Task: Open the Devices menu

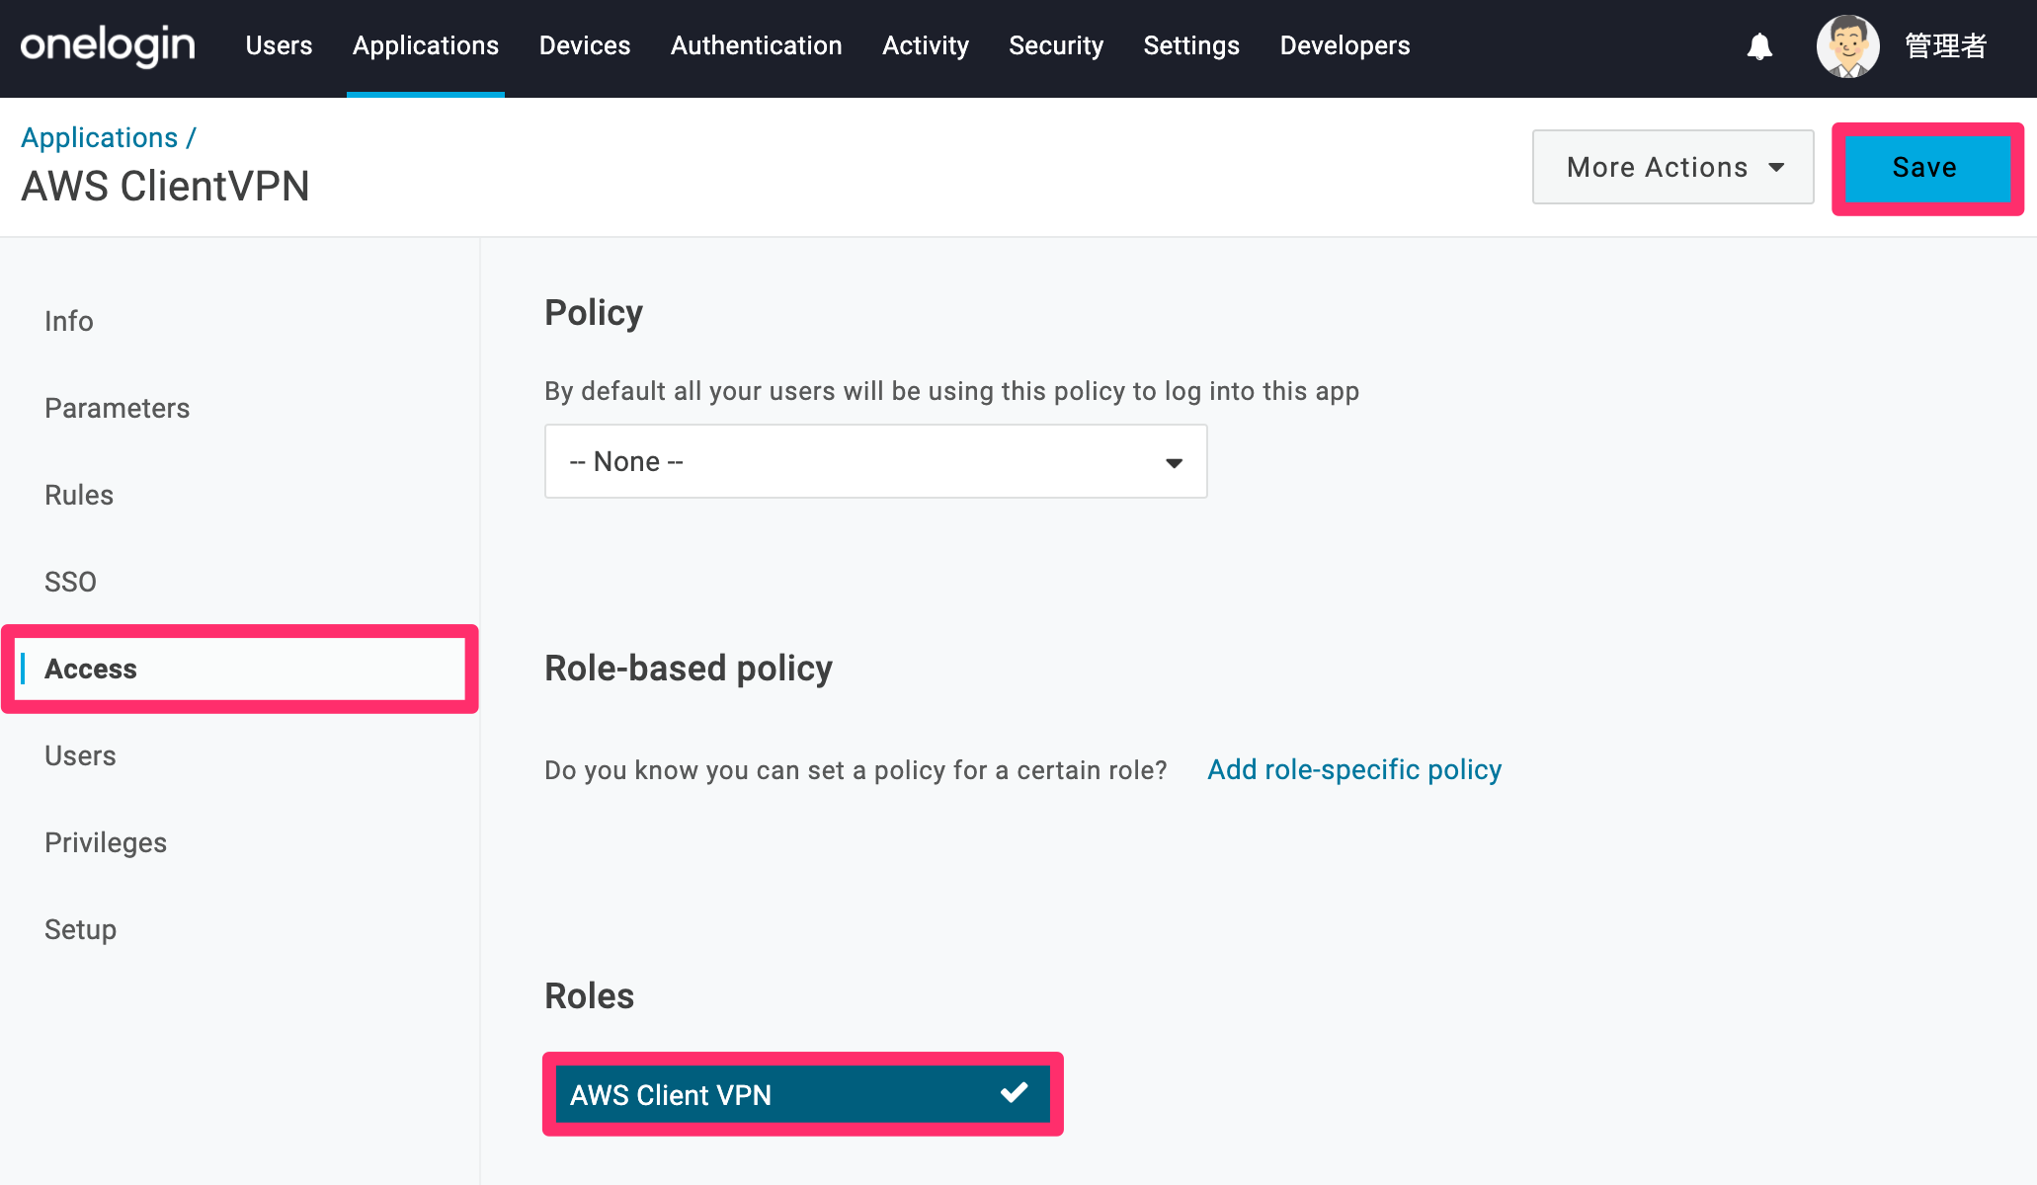Action: point(585,45)
